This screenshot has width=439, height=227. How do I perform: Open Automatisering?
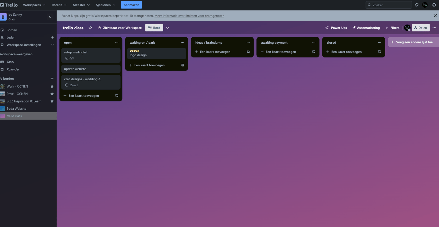(x=366, y=28)
